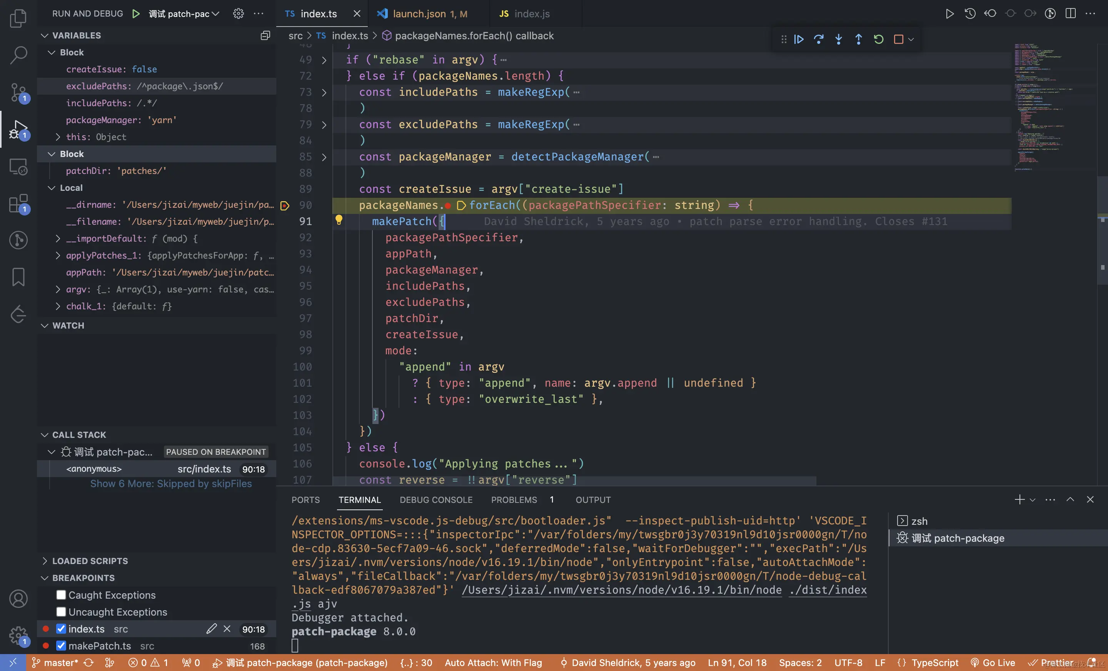Toggle the breakpoint on line 90 gutter
The width and height of the screenshot is (1108, 671).
pyautogui.click(x=285, y=205)
